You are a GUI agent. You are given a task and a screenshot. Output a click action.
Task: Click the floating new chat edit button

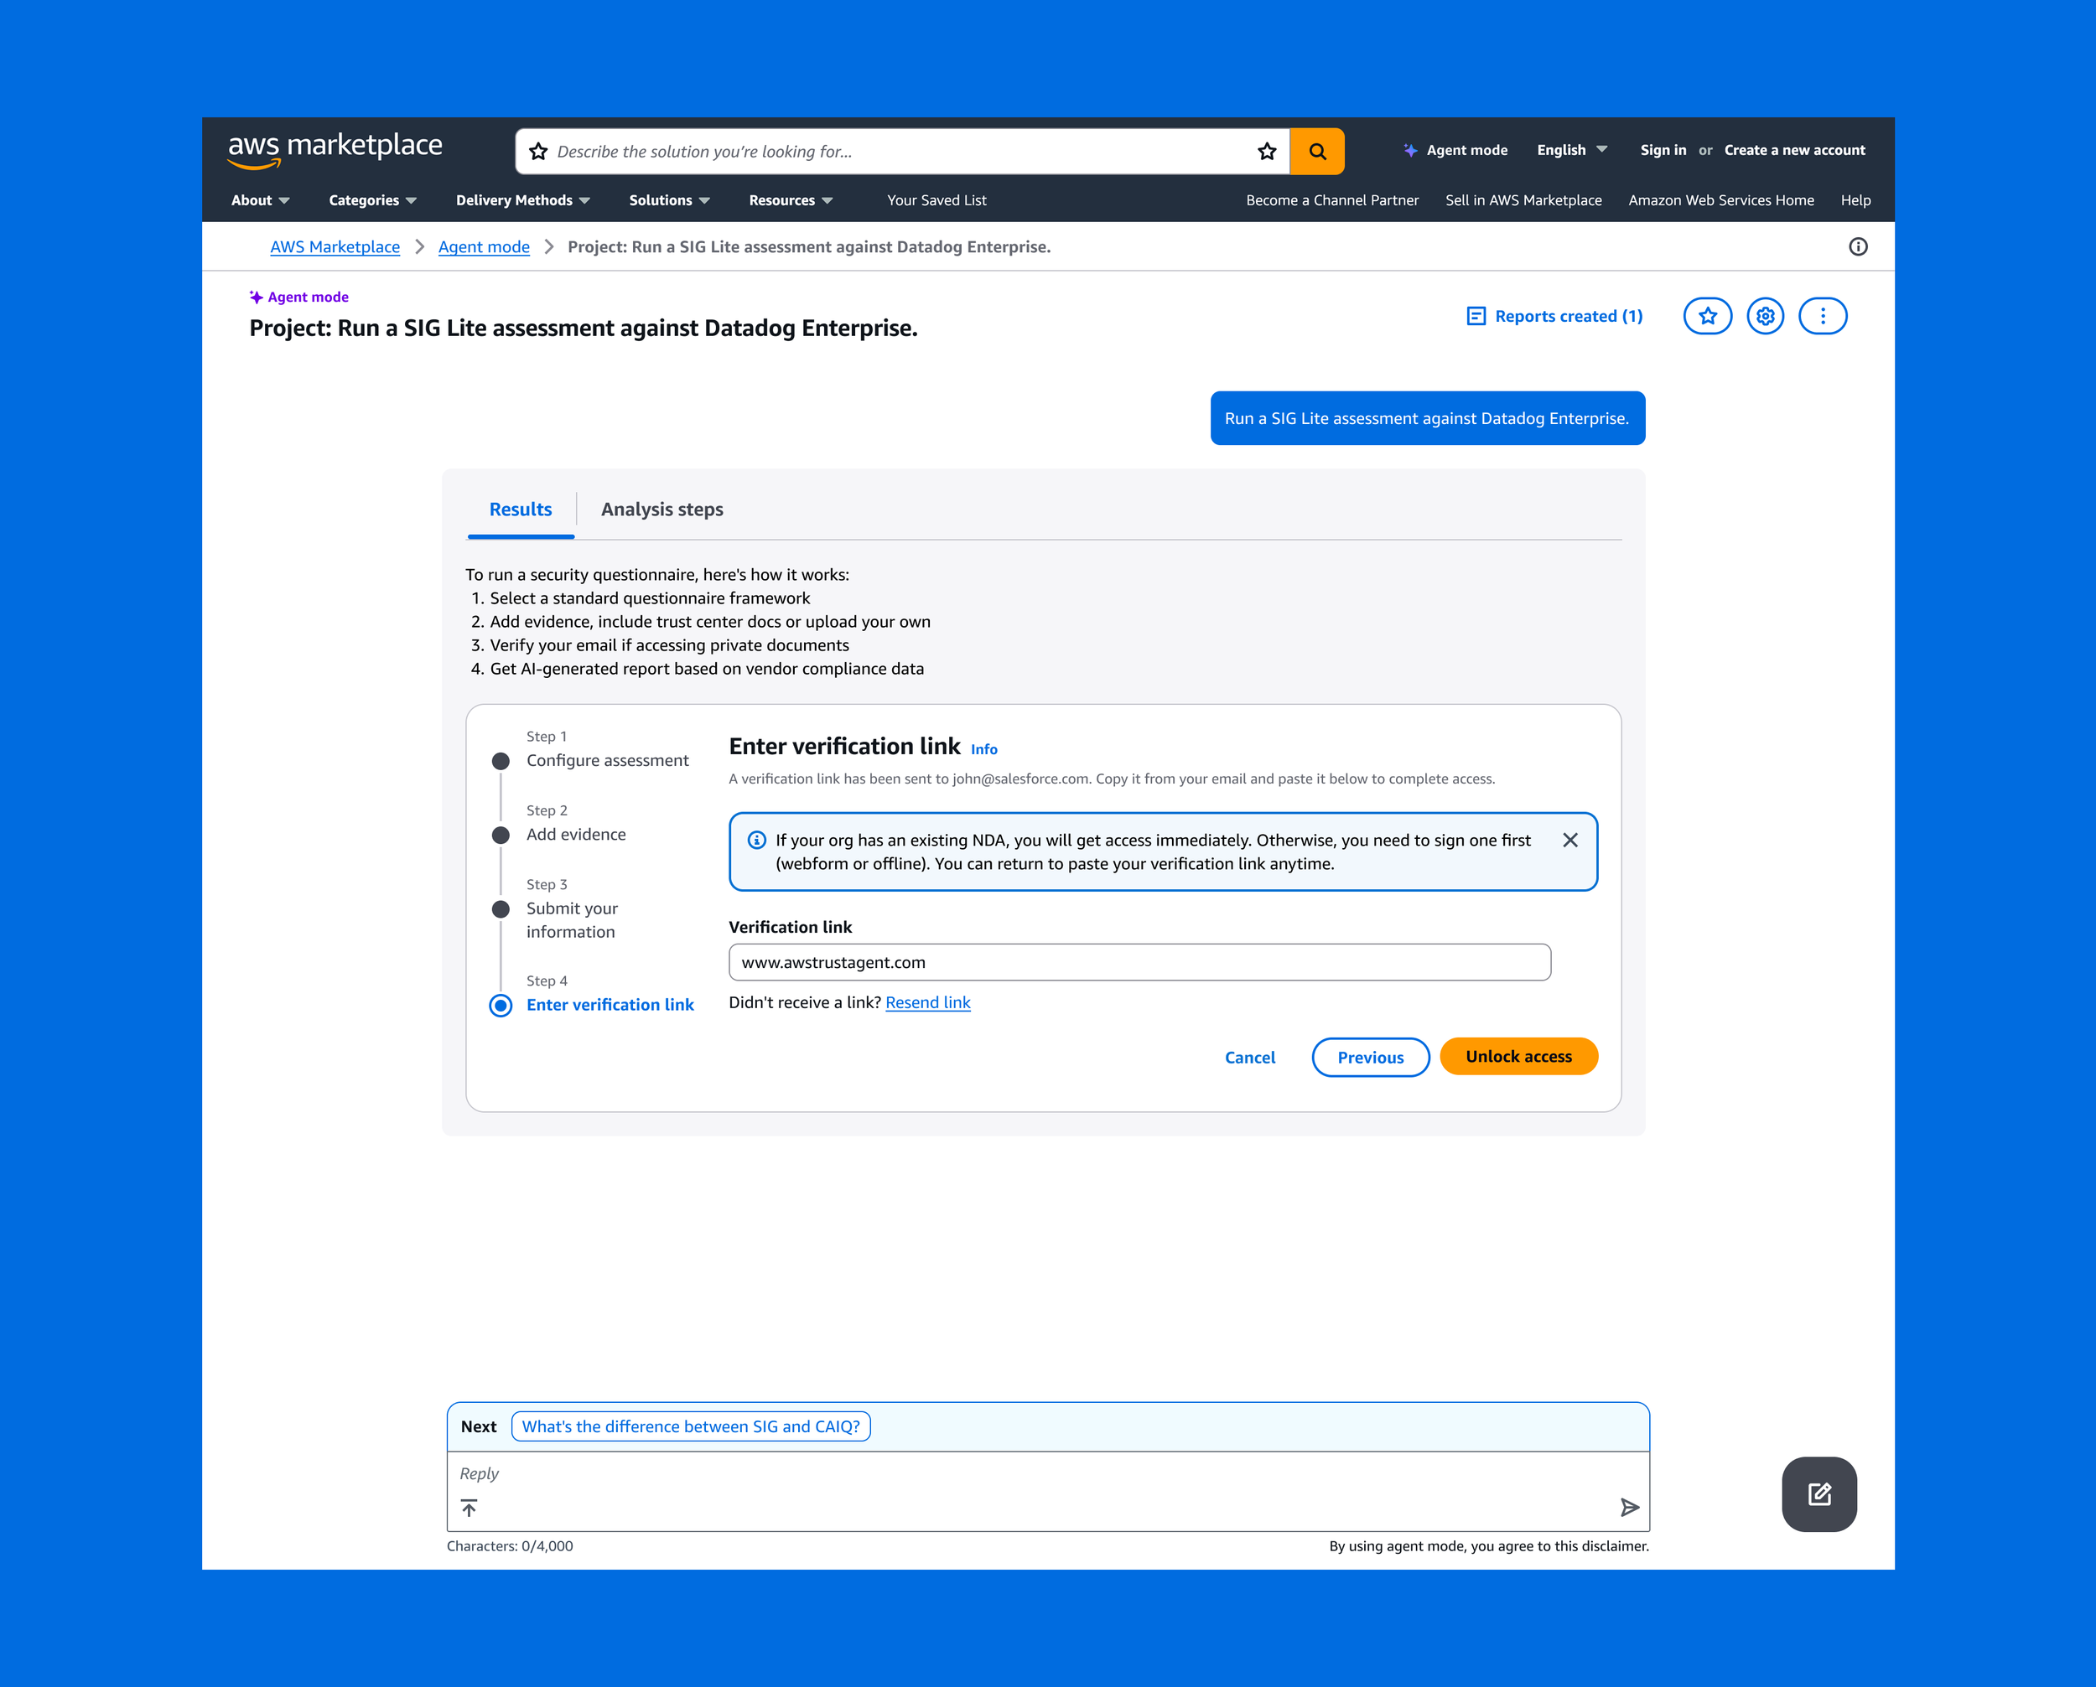pos(1819,1494)
